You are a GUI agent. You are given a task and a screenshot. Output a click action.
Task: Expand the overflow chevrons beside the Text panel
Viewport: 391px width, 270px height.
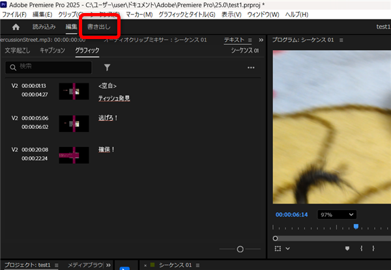[261, 40]
